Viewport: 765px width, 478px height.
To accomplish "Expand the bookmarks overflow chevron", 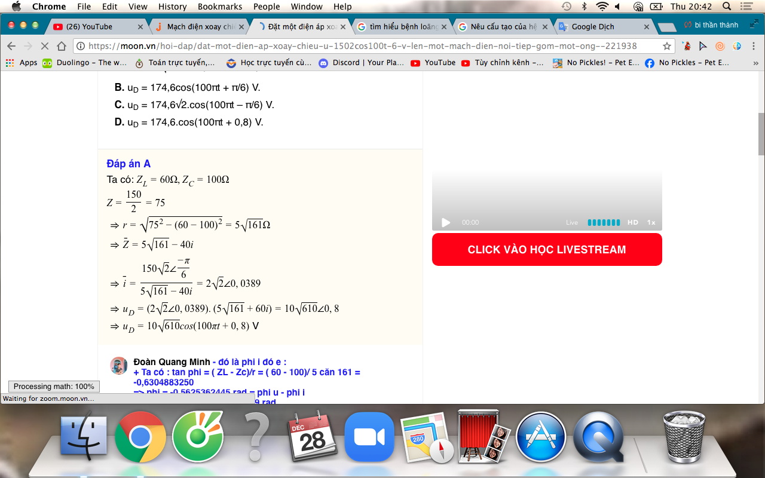I will pos(756,63).
